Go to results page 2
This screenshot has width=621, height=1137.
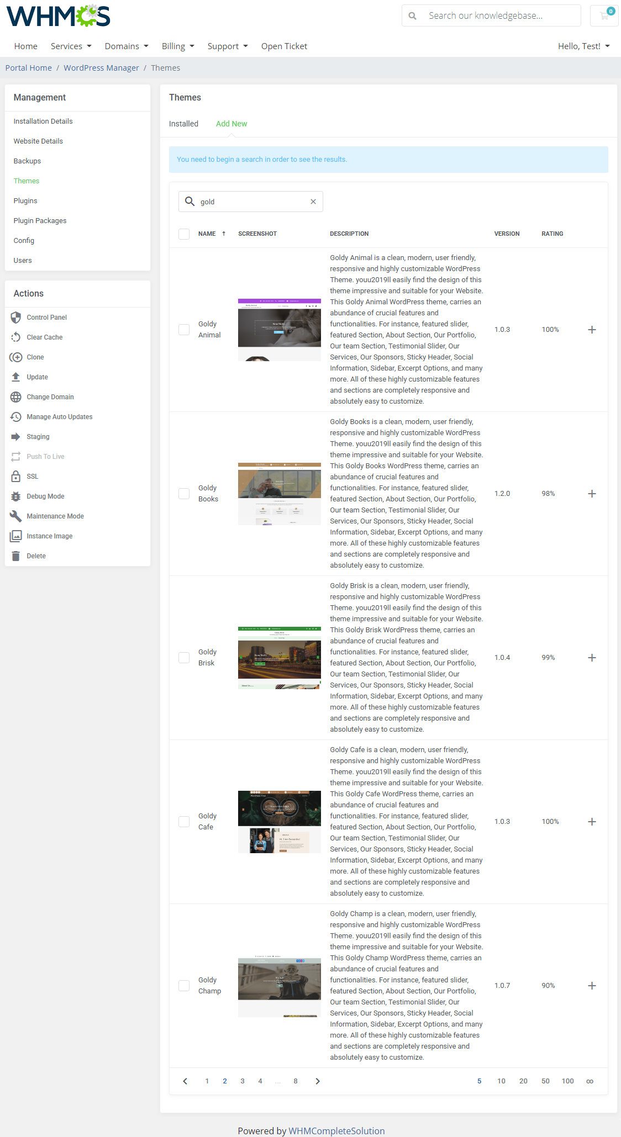pyautogui.click(x=225, y=1081)
